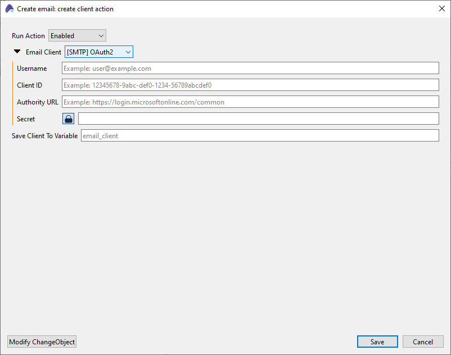Click into the Authority URL field
Image resolution: width=451 pixels, height=355 pixels.
tap(250, 102)
